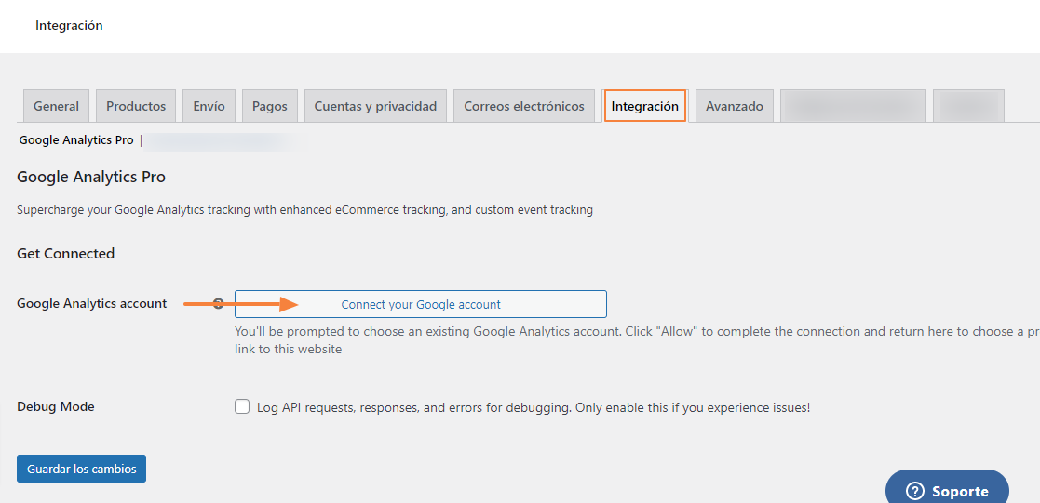
Task: Switch to the Correos electrónicos tab
Action: 524,106
